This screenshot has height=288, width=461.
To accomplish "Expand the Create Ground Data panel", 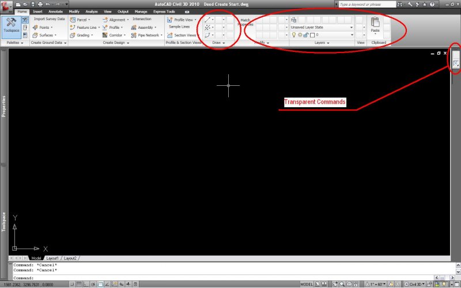I will click(x=48, y=43).
